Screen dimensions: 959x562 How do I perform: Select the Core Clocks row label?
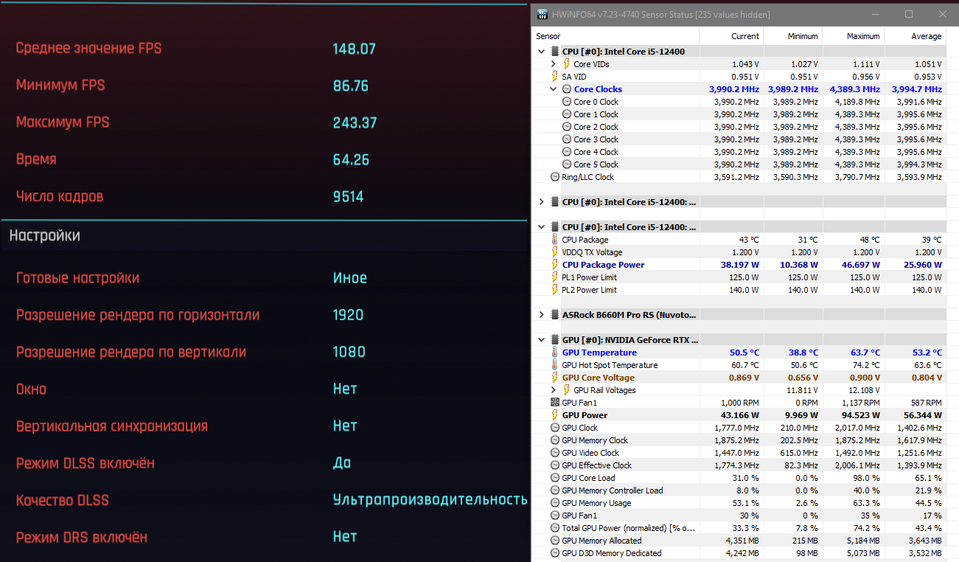(x=598, y=89)
